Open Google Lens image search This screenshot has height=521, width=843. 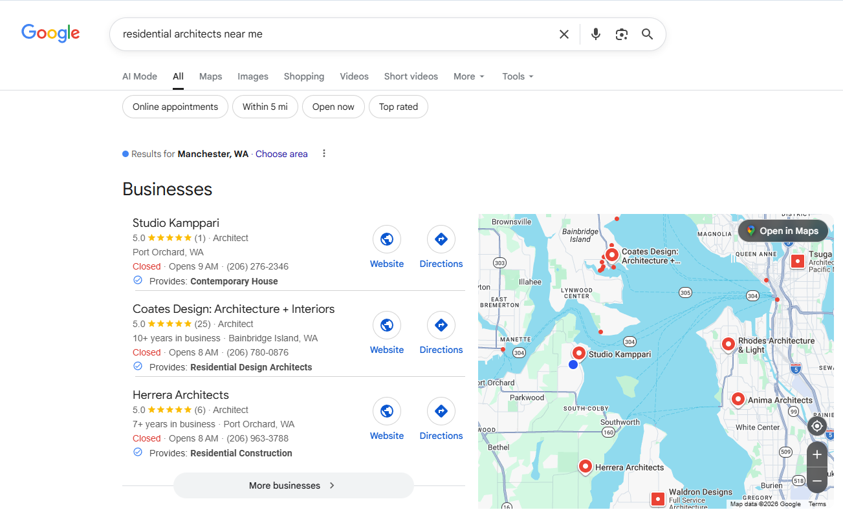click(622, 34)
